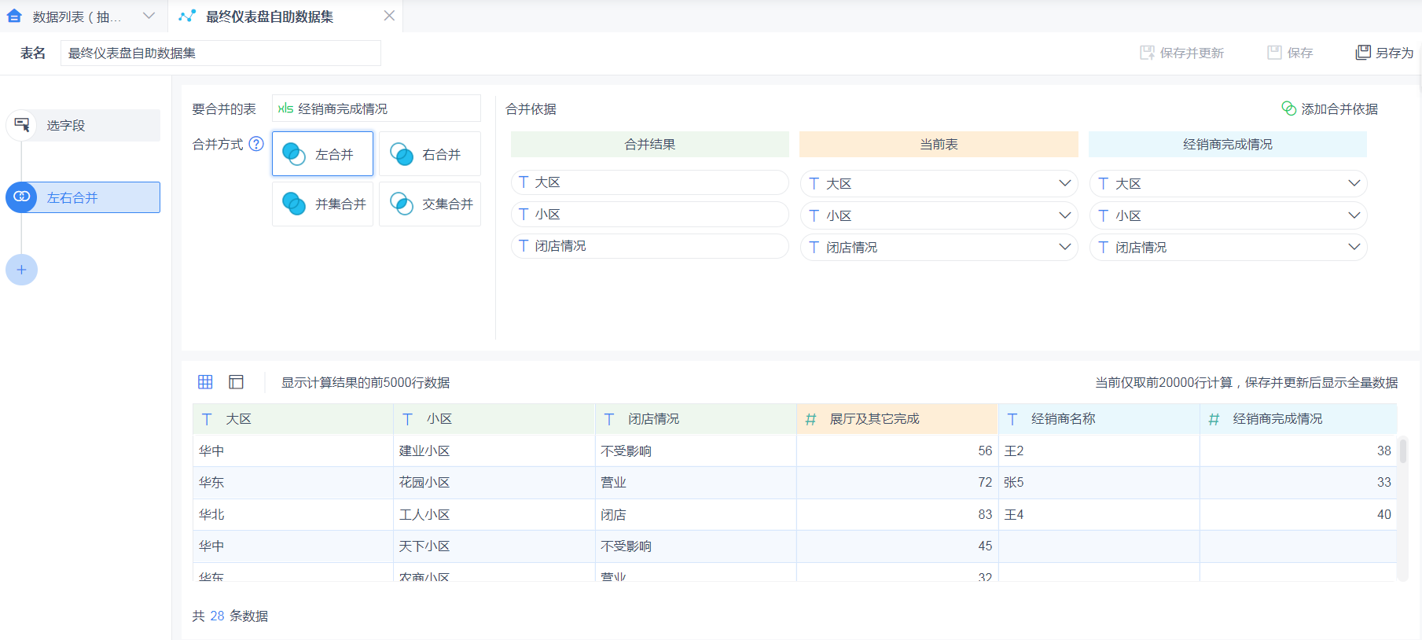Click the 左右合并 link icon
This screenshot has height=640, width=1422.
tap(21, 197)
